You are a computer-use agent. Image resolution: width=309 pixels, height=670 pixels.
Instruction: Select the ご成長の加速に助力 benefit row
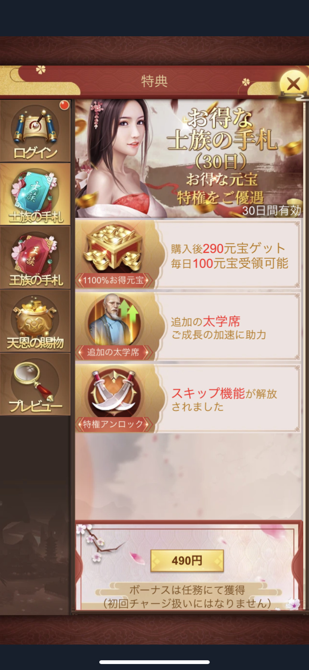188,327
